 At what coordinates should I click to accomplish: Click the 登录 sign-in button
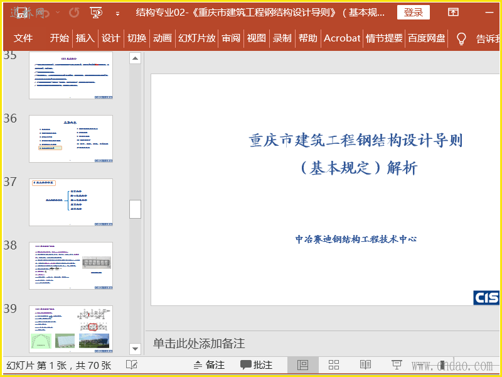click(x=413, y=13)
